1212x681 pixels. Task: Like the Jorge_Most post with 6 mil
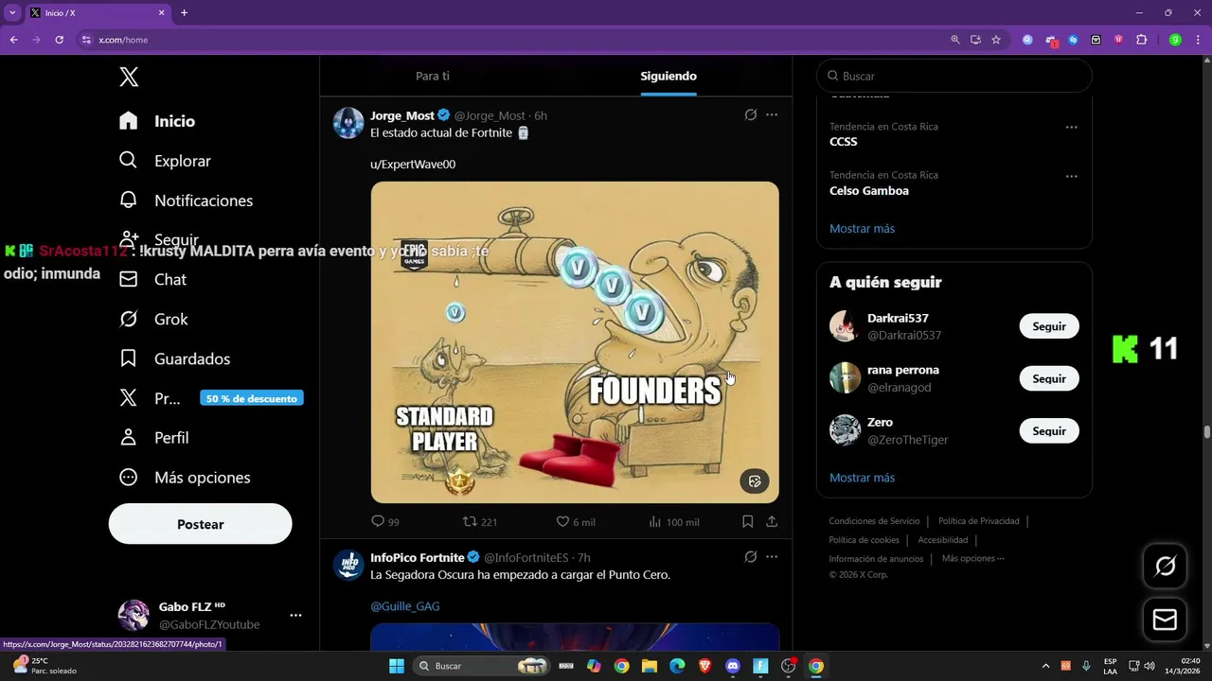[x=576, y=521]
